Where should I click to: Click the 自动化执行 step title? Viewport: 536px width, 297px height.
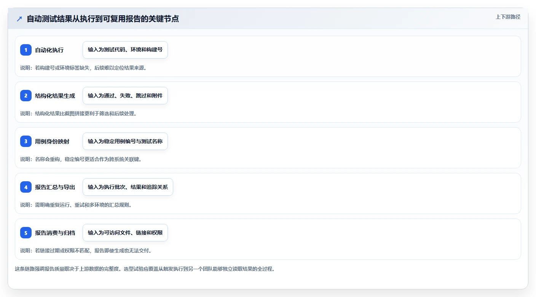[x=49, y=50]
